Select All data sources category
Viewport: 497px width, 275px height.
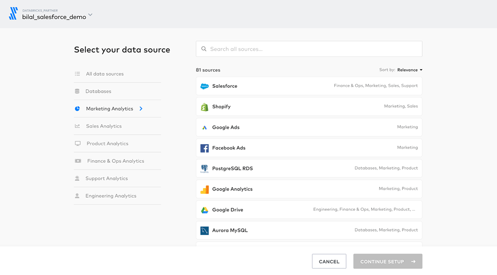[x=105, y=74]
